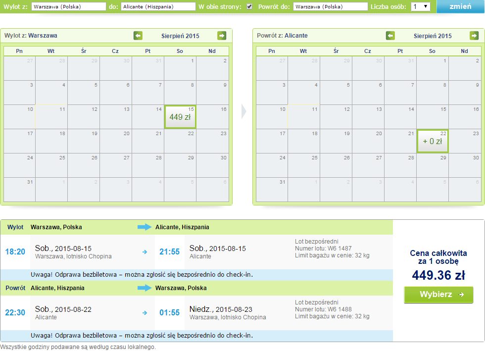The height and width of the screenshot is (351, 485).
Task: Select the '+ 0 zł' return on 22nd
Action: tap(433, 141)
